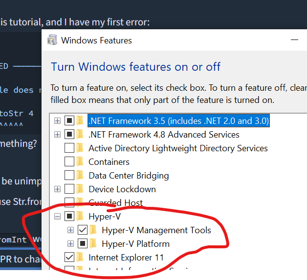Toggle the Hyper-V Platform checkbox

pyautogui.click(x=83, y=243)
